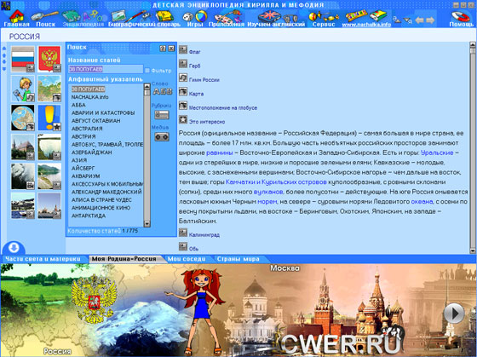Toggle the Фильтр checkbox
The image size is (477, 357).
(x=147, y=71)
